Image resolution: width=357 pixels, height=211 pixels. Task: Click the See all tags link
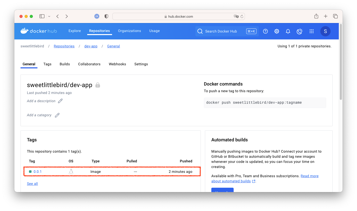tap(32, 184)
